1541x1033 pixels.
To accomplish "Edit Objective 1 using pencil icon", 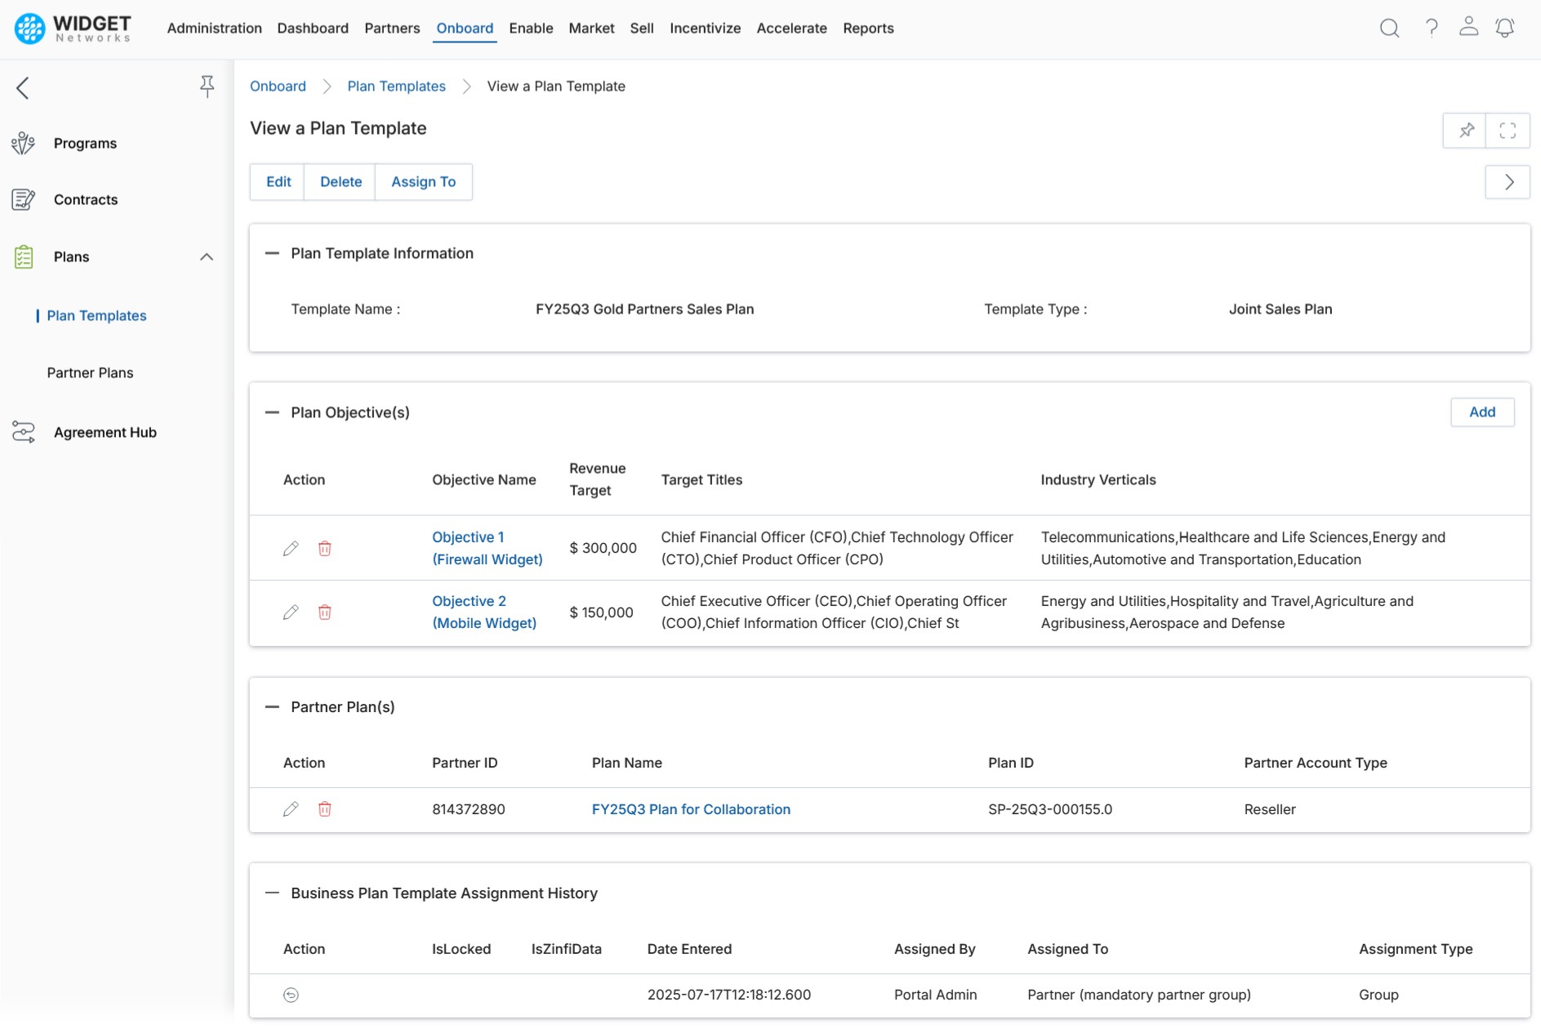I will 291,549.
